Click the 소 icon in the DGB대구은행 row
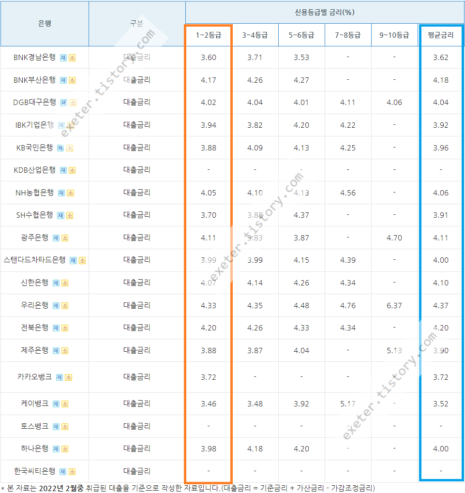The width and height of the screenshot is (465, 493). point(73,103)
